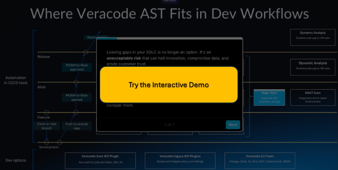Click the Try the Interactive Demo button
The image size is (338, 170).
point(168,85)
